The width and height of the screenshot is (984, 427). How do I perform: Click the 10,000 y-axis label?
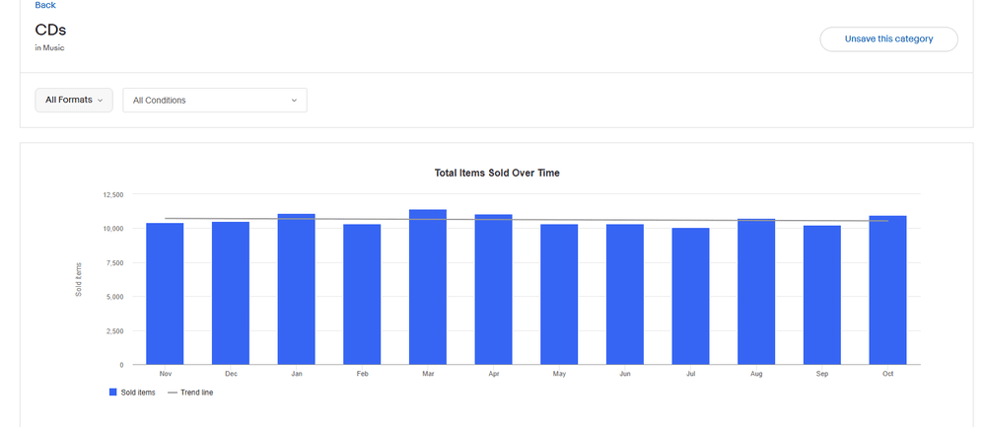pos(113,229)
